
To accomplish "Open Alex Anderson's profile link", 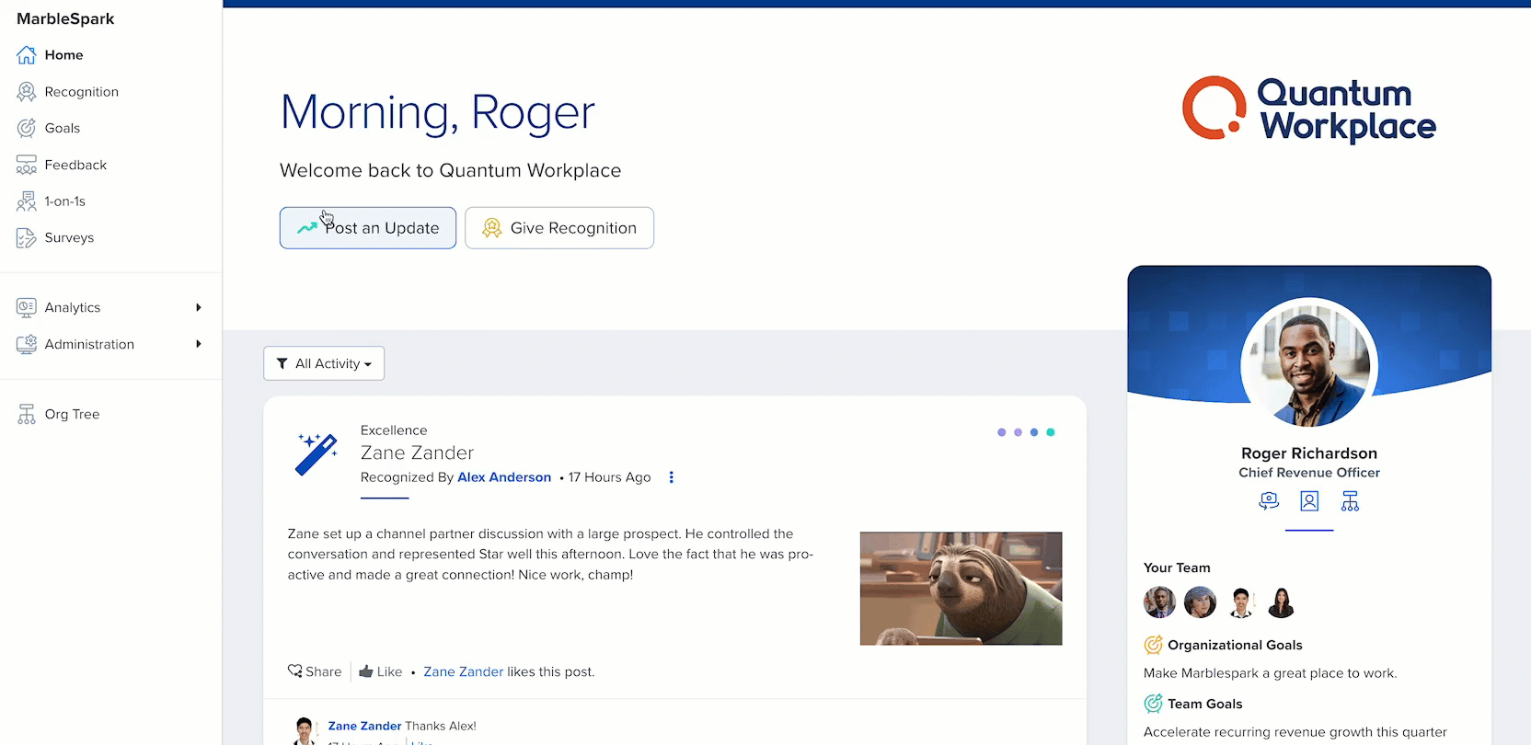I will pyautogui.click(x=504, y=477).
